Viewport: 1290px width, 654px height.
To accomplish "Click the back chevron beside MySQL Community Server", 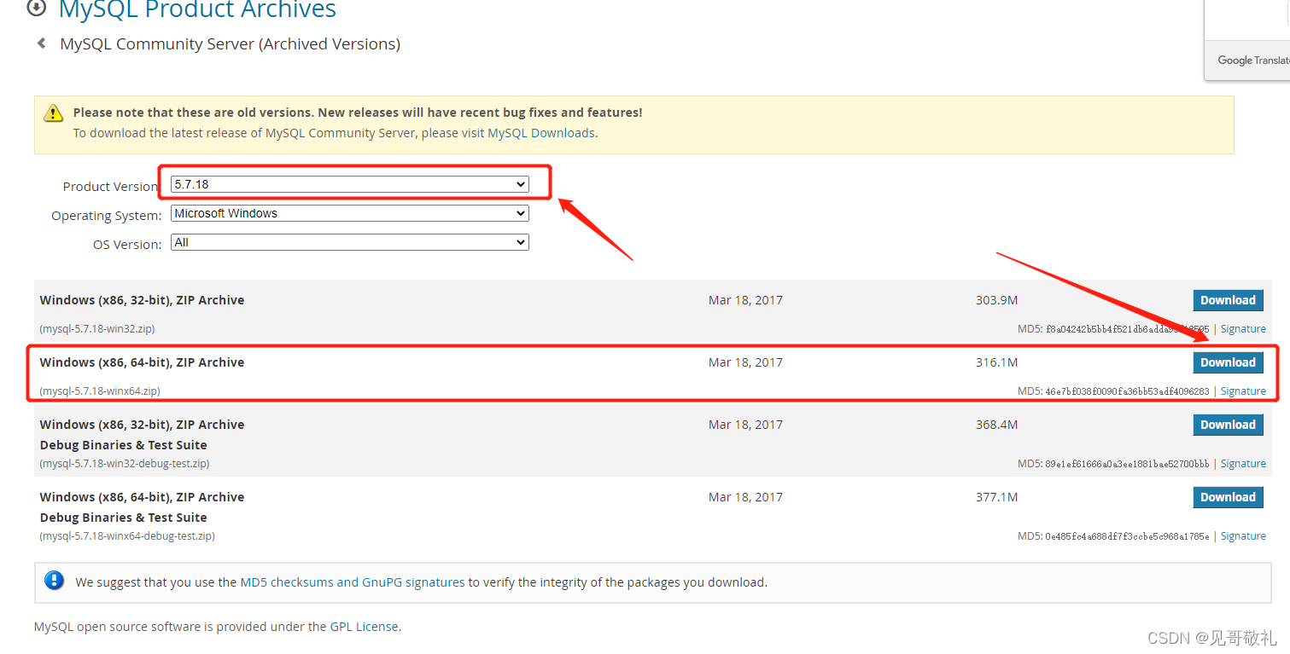I will pos(41,43).
